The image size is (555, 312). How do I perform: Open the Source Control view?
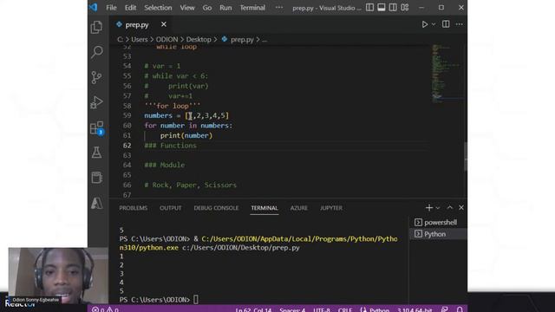[x=96, y=77]
